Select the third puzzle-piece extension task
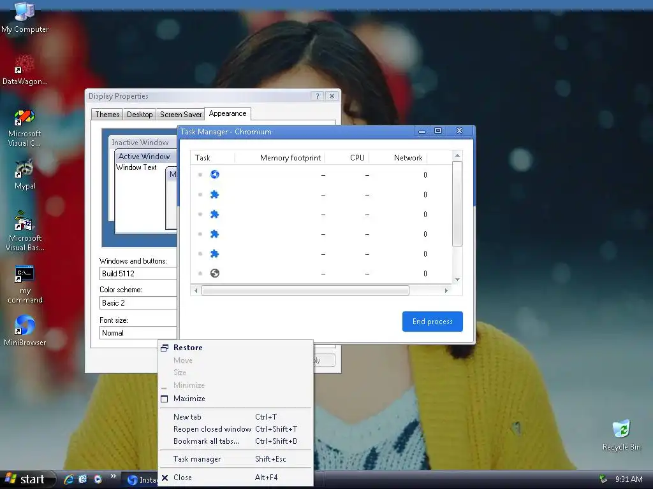Image resolution: width=653 pixels, height=489 pixels. click(x=321, y=234)
